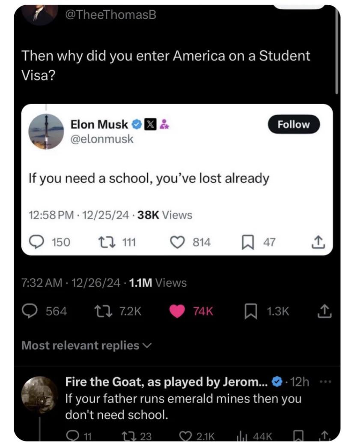
Task: Reply to the Fire the Goat comment
Action: [x=72, y=436]
